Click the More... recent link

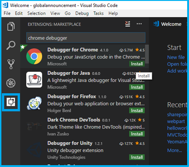click(x=175, y=150)
